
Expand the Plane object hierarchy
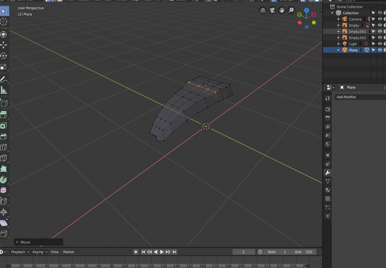[339, 50]
